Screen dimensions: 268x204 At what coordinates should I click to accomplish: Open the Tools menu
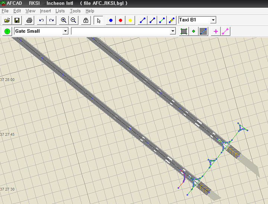pyautogui.click(x=75, y=11)
